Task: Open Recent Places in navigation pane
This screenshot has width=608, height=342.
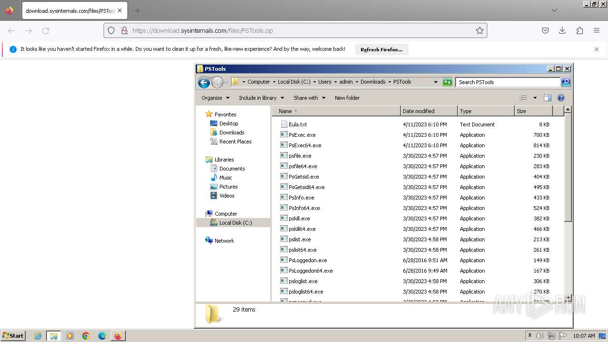Action: (x=235, y=142)
